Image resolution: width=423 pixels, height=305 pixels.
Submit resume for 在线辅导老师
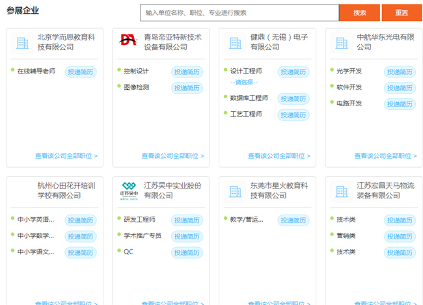(x=81, y=72)
